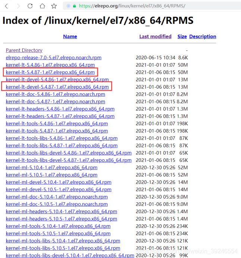The image size is (241, 258).
Task: Click the date 2020-06-15 10:34
Action: click(156, 58)
